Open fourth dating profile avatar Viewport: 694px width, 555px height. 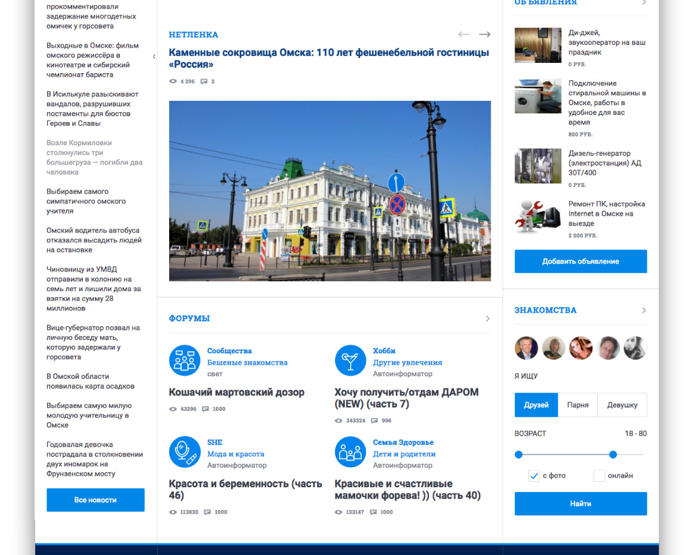608,348
